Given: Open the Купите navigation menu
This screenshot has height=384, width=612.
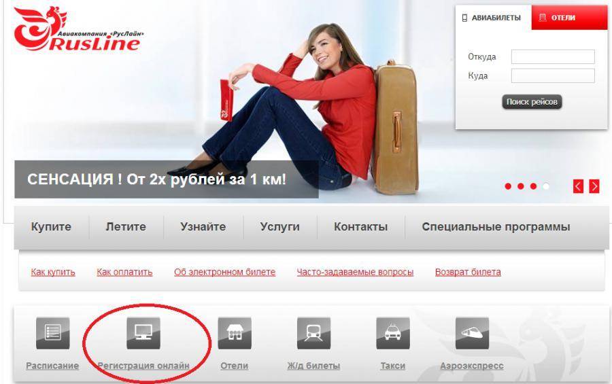Looking at the screenshot, I should (51, 227).
